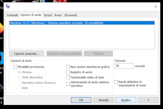The height and width of the screenshot is (109, 163).
Task: Select the Opzioni di avvio tab
Action: [x=31, y=15]
